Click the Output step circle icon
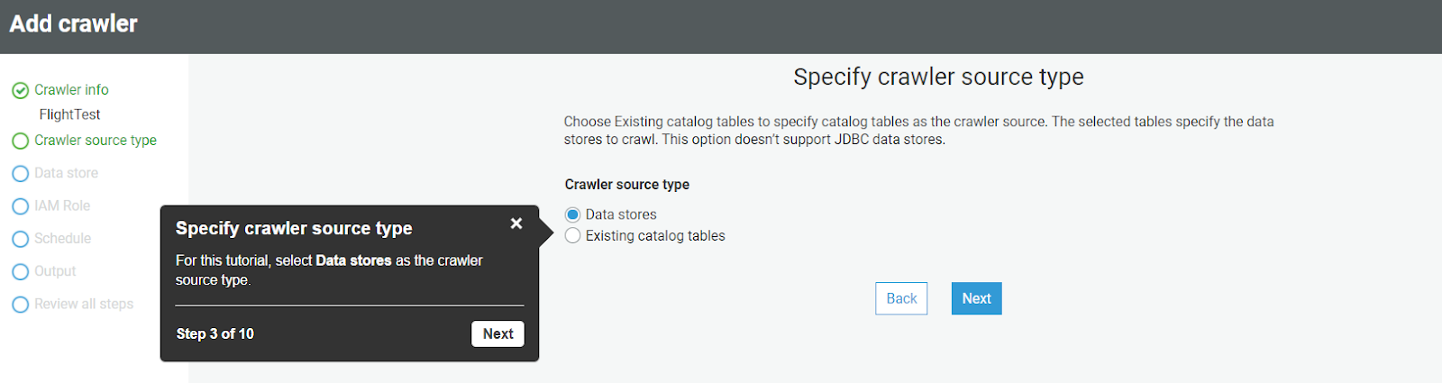The width and height of the screenshot is (1442, 383). point(20,272)
